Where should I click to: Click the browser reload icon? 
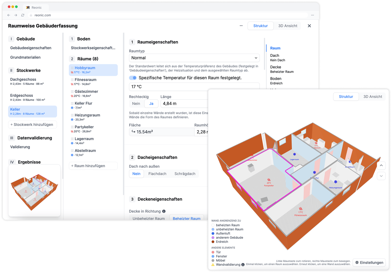pyautogui.click(x=23, y=15)
